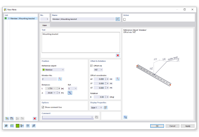This screenshot has width=199, height=137.
Task: Click the green color square at bottom
Action: [18, 126]
